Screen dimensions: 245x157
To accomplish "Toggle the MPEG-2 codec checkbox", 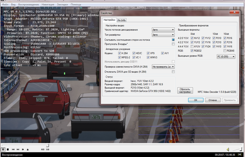I will click(x=119, y=57).
